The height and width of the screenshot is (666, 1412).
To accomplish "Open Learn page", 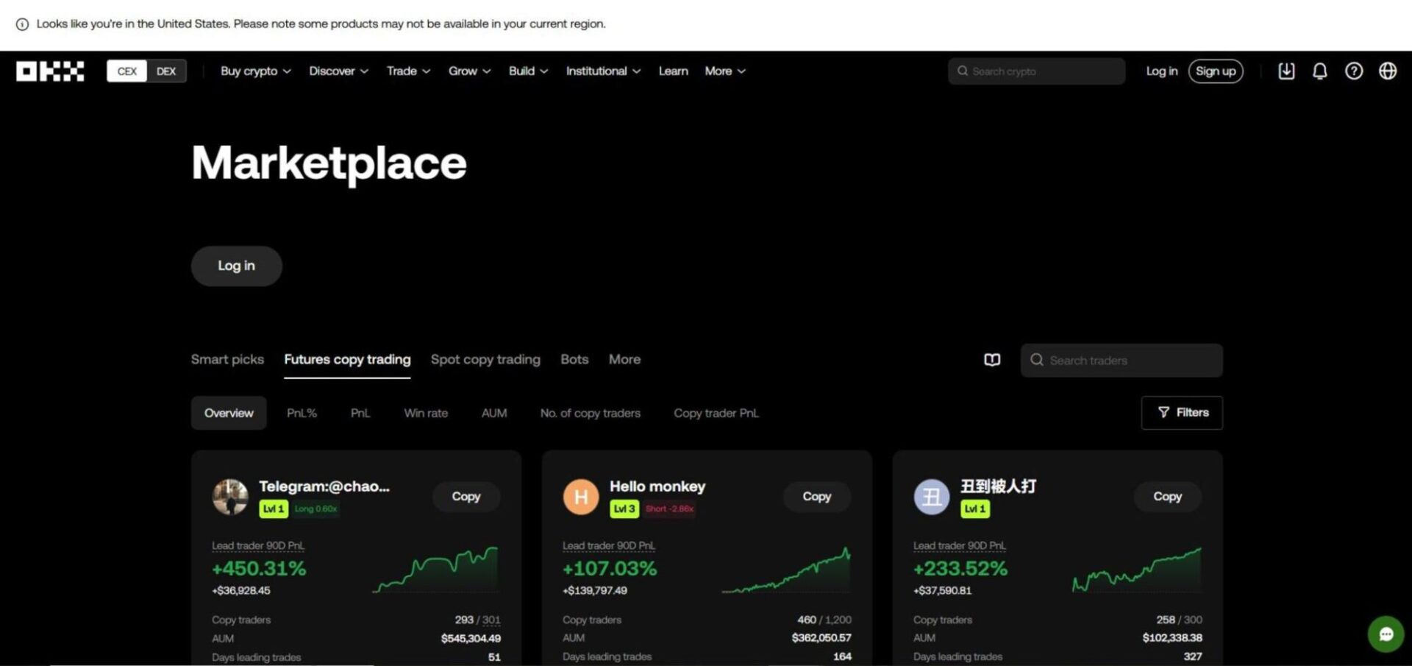I will [673, 71].
